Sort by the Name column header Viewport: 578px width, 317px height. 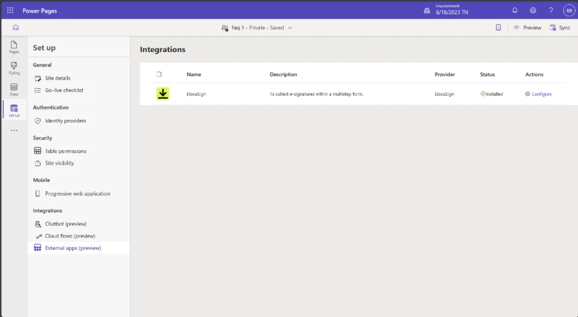pyautogui.click(x=194, y=75)
